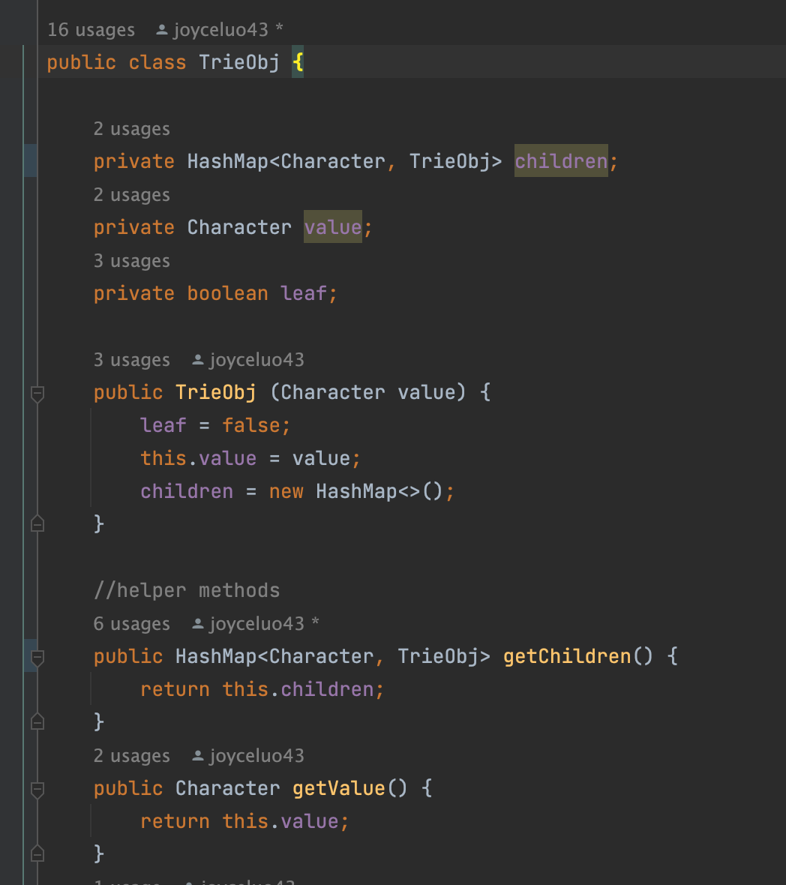This screenshot has height=885, width=786.
Task: Click the person icon in the constructor's author hint
Action: pyautogui.click(x=198, y=360)
